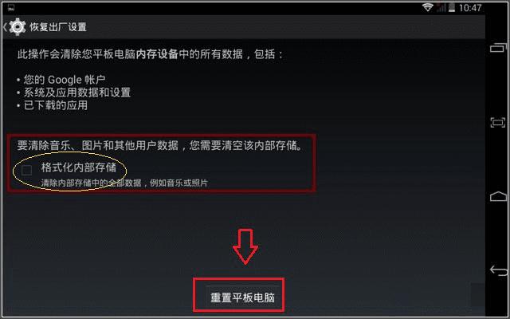Tap the 系统及应用数据和设置 bullet line

(x=74, y=93)
